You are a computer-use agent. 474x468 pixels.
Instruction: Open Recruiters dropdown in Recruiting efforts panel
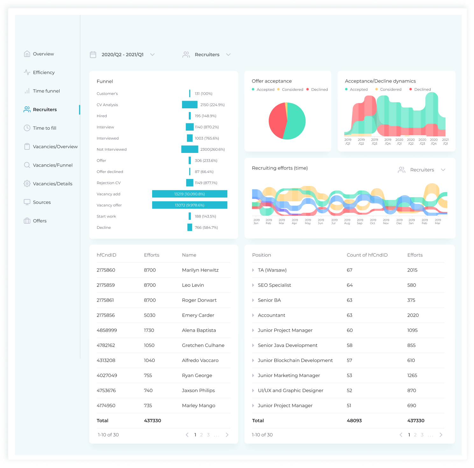422,170
